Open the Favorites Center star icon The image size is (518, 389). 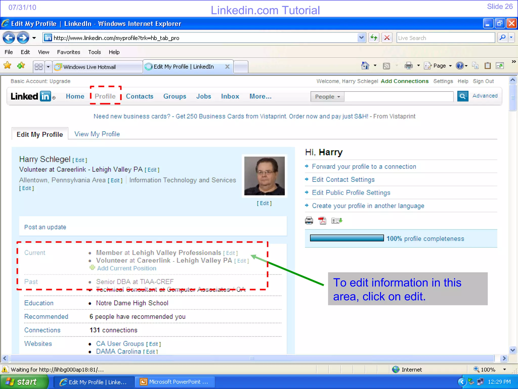coord(7,66)
